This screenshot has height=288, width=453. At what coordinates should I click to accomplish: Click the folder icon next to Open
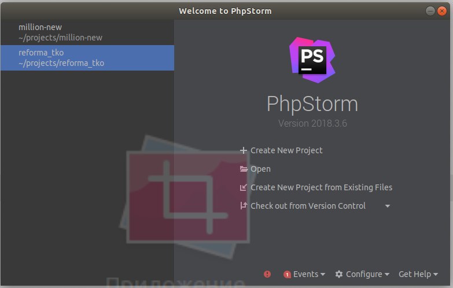pos(244,169)
